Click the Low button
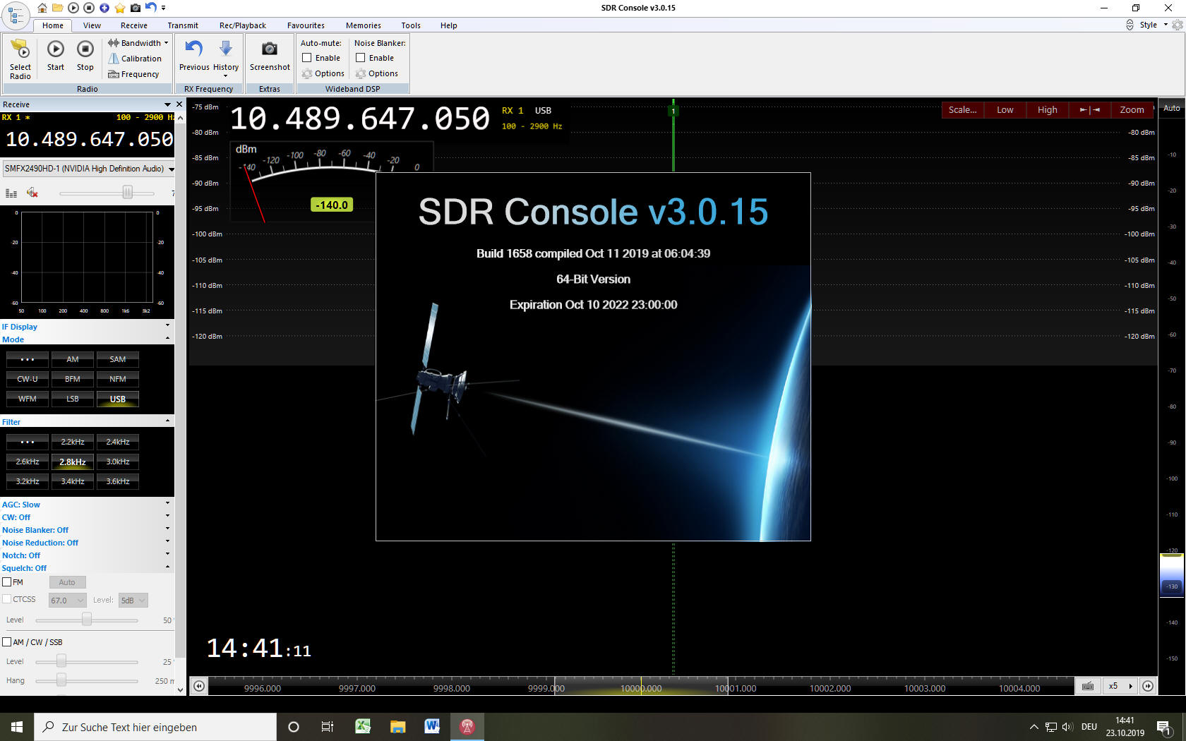This screenshot has height=741, width=1186. click(x=1005, y=109)
